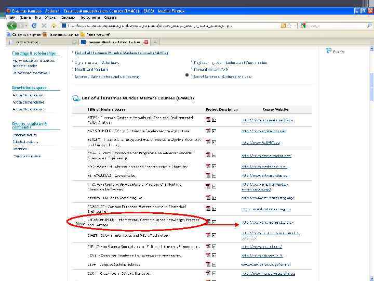The height and width of the screenshot is (281, 374).
Task: Open the Справка menu
Action: point(110,18)
